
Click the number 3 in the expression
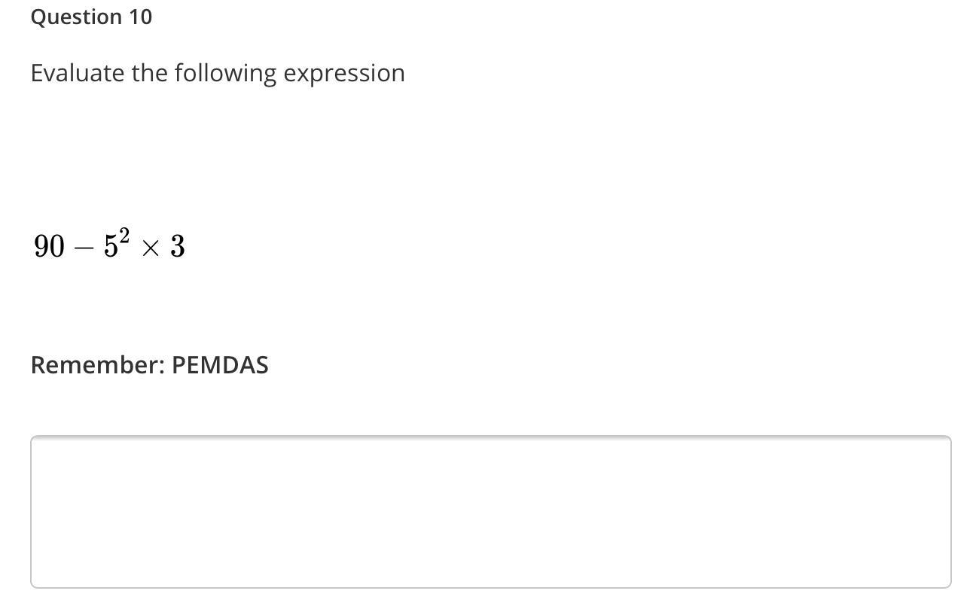pyautogui.click(x=177, y=246)
